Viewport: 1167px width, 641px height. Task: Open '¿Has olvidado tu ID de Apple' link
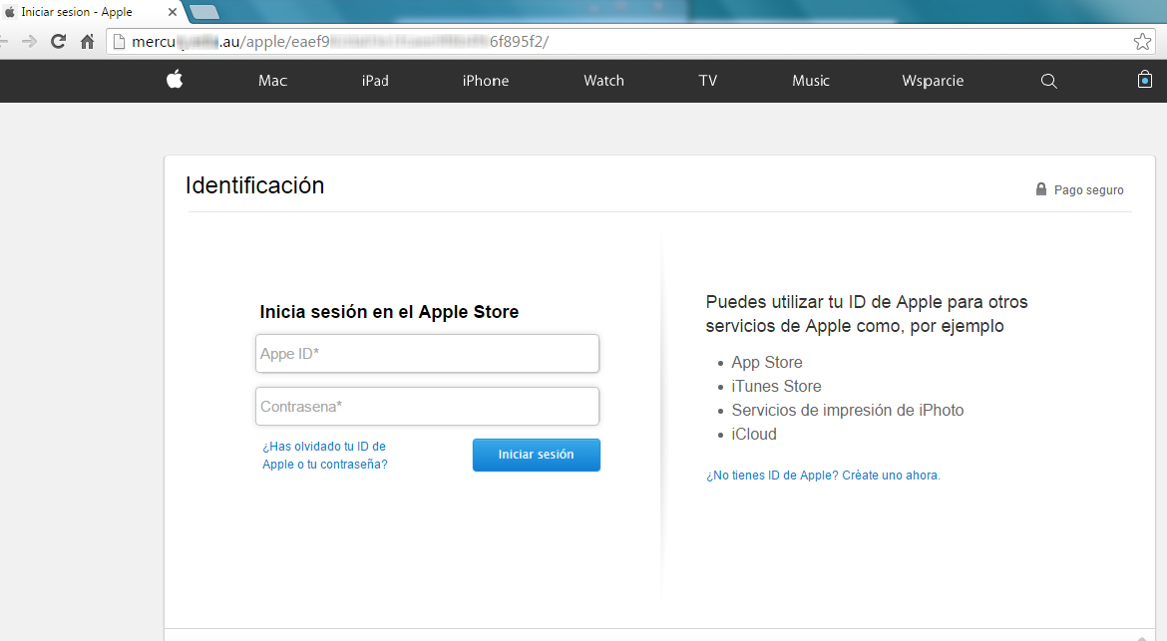click(x=324, y=456)
